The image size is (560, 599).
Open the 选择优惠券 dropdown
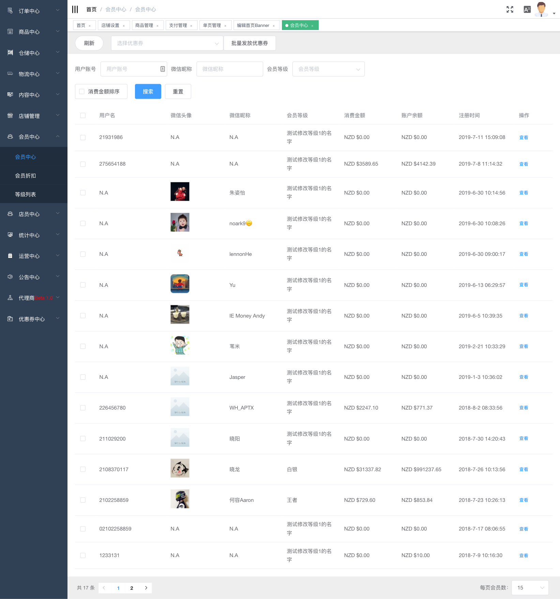tap(167, 43)
